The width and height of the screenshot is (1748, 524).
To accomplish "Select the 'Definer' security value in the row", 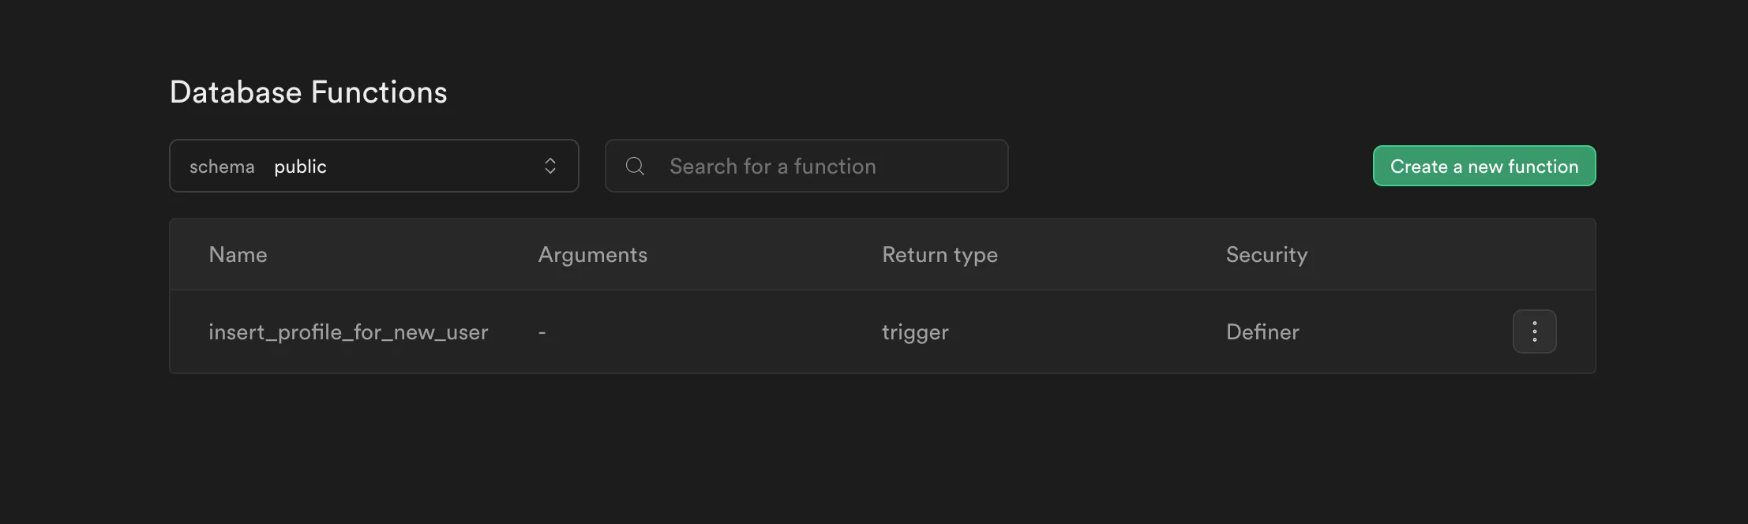I will pos(1262,331).
